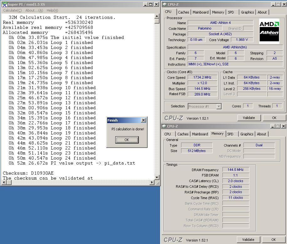Image resolution: width=287 pixels, height=244 pixels.
Task: Open the Help menu in Super PI
Action: (x=52, y=10)
